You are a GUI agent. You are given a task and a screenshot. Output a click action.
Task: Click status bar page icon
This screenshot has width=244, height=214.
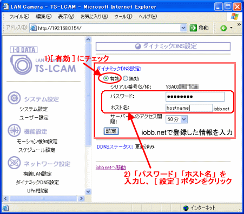pos(6,208)
